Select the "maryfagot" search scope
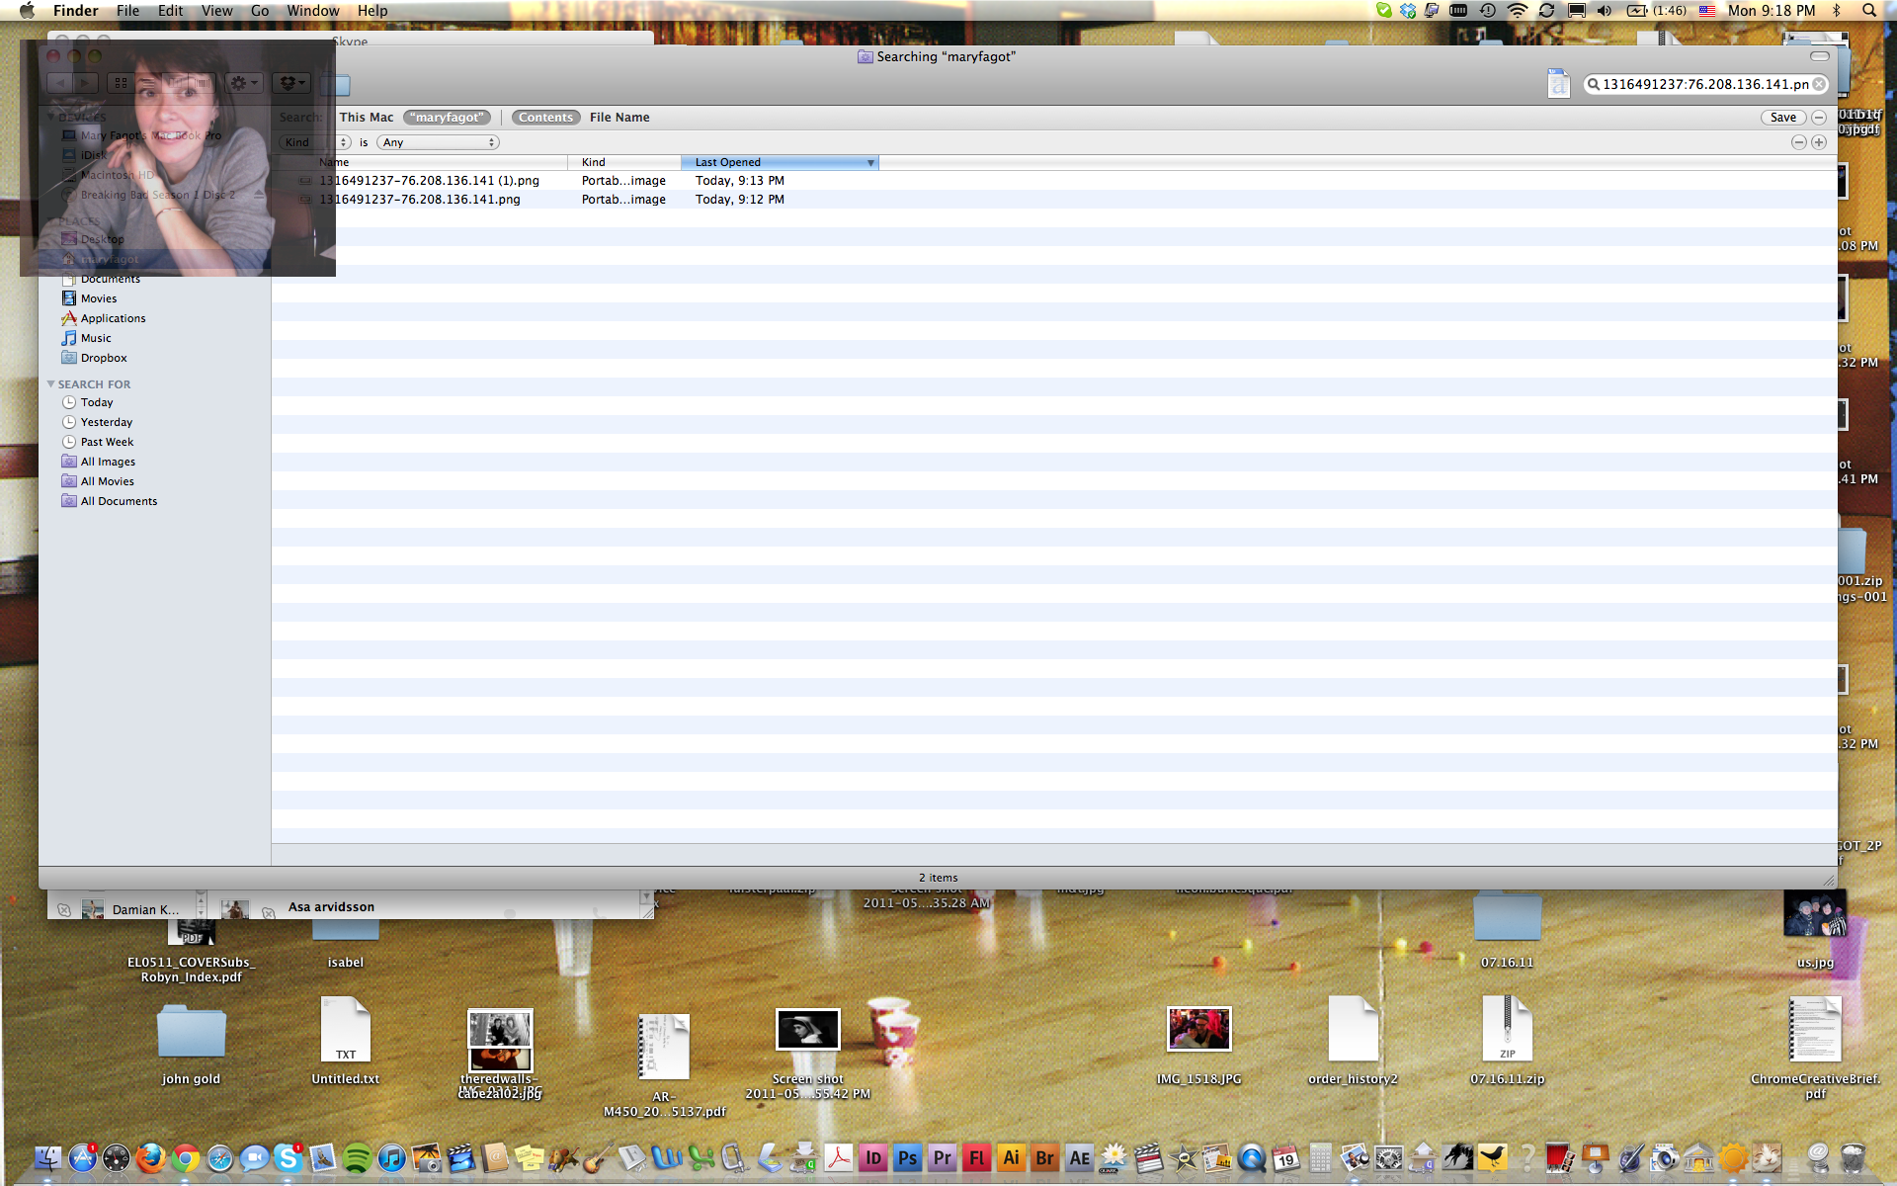 pos(449,118)
